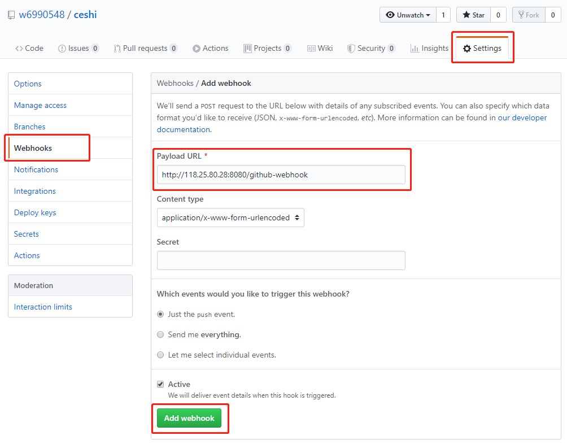Click the Security shield icon
Screen dimensions: 567x444
point(351,49)
